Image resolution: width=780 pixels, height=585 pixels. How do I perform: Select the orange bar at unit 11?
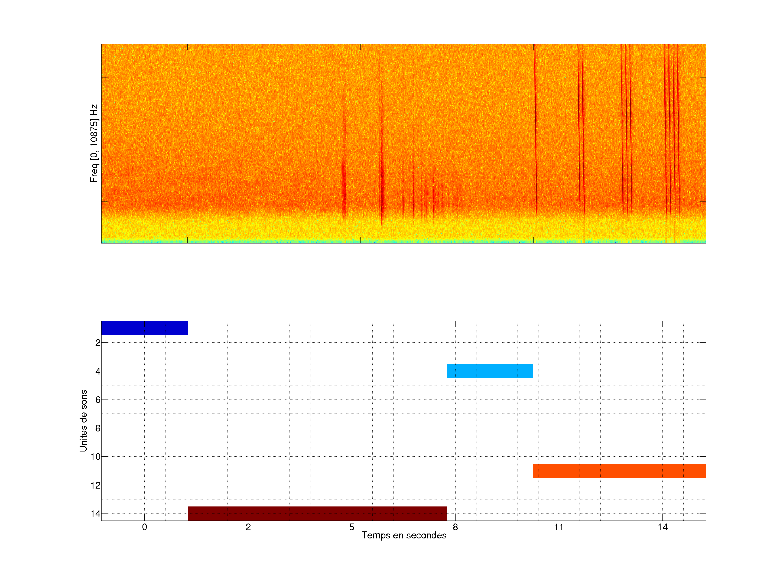point(619,470)
